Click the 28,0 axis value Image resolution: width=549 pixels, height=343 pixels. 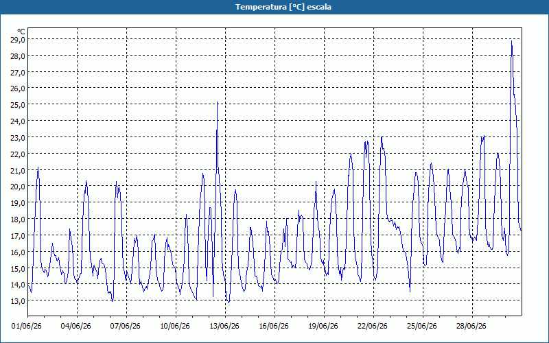click(x=18, y=56)
